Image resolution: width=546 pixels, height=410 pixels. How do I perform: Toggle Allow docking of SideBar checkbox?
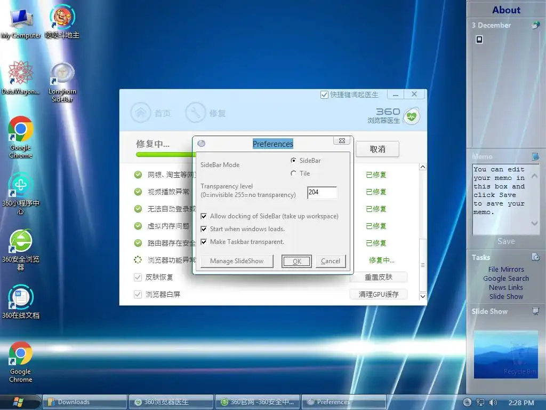pos(204,216)
